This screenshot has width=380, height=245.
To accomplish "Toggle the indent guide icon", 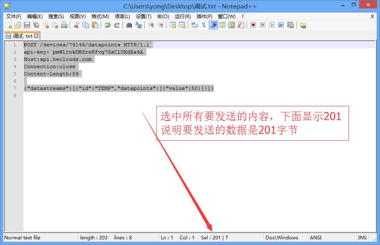I will click(213, 25).
